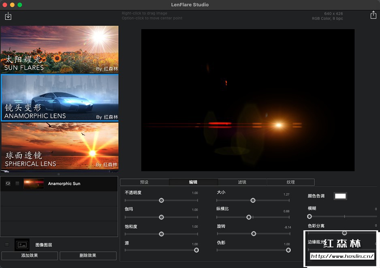Image resolution: width=380 pixels, height=268 pixels.
Task: Click the 模糊 slider handle
Action: (x=310, y=217)
